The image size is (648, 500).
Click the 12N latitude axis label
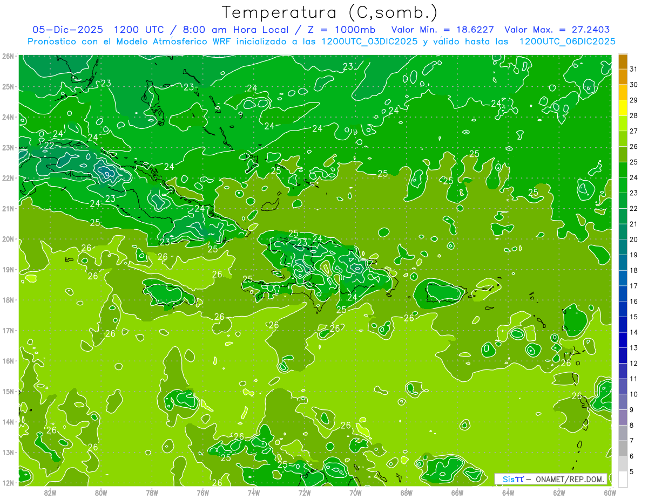(x=8, y=483)
